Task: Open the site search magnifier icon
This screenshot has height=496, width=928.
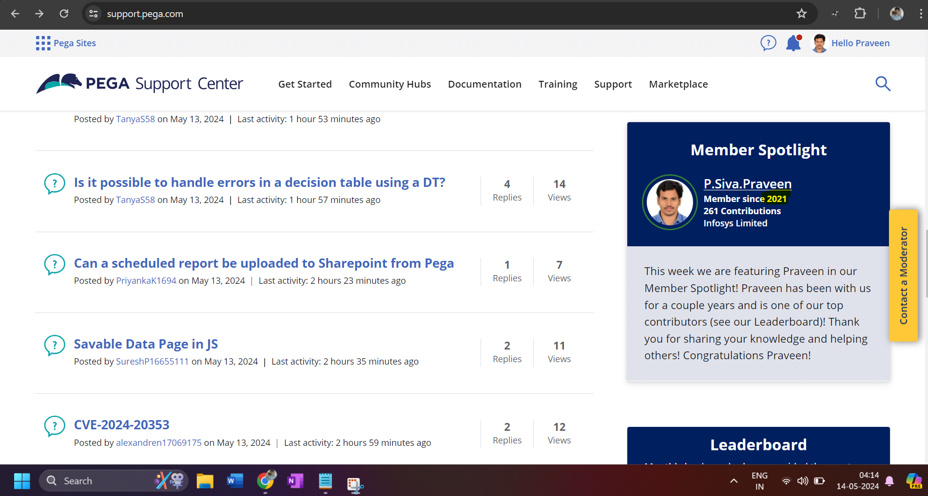Action: (883, 84)
